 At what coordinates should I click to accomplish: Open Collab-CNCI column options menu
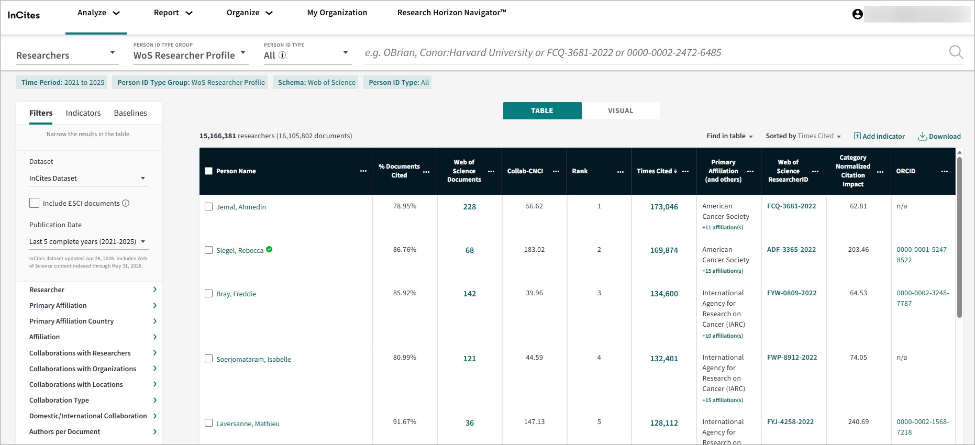click(556, 171)
